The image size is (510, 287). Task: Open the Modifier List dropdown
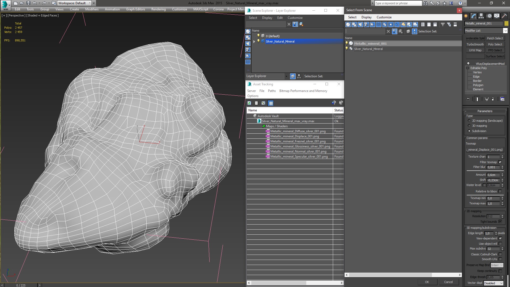click(505, 31)
